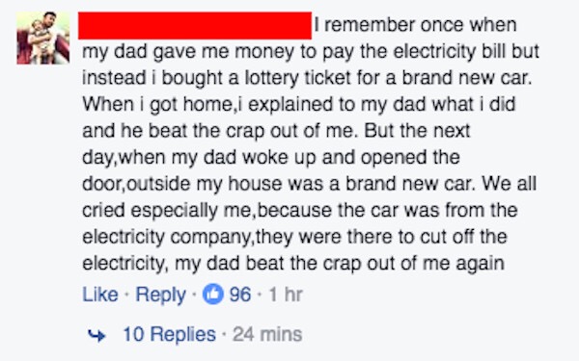Like this comment using Like link
579x361 pixels.
coord(100,295)
